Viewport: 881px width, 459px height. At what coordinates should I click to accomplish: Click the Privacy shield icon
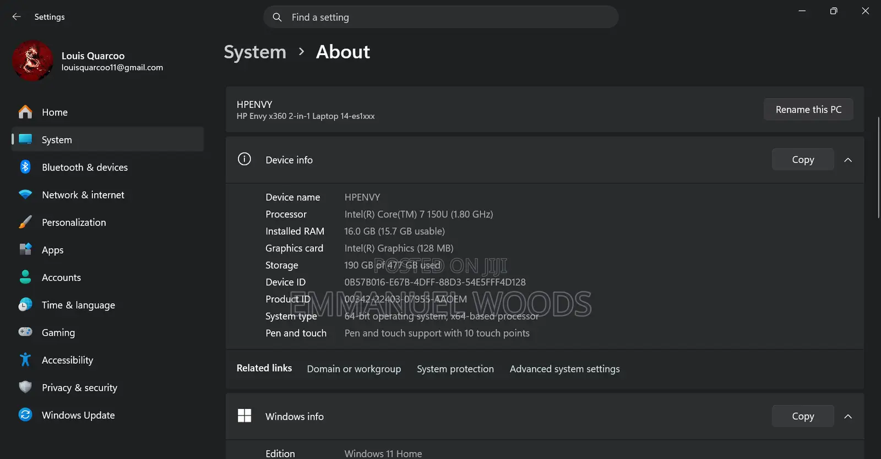click(25, 387)
